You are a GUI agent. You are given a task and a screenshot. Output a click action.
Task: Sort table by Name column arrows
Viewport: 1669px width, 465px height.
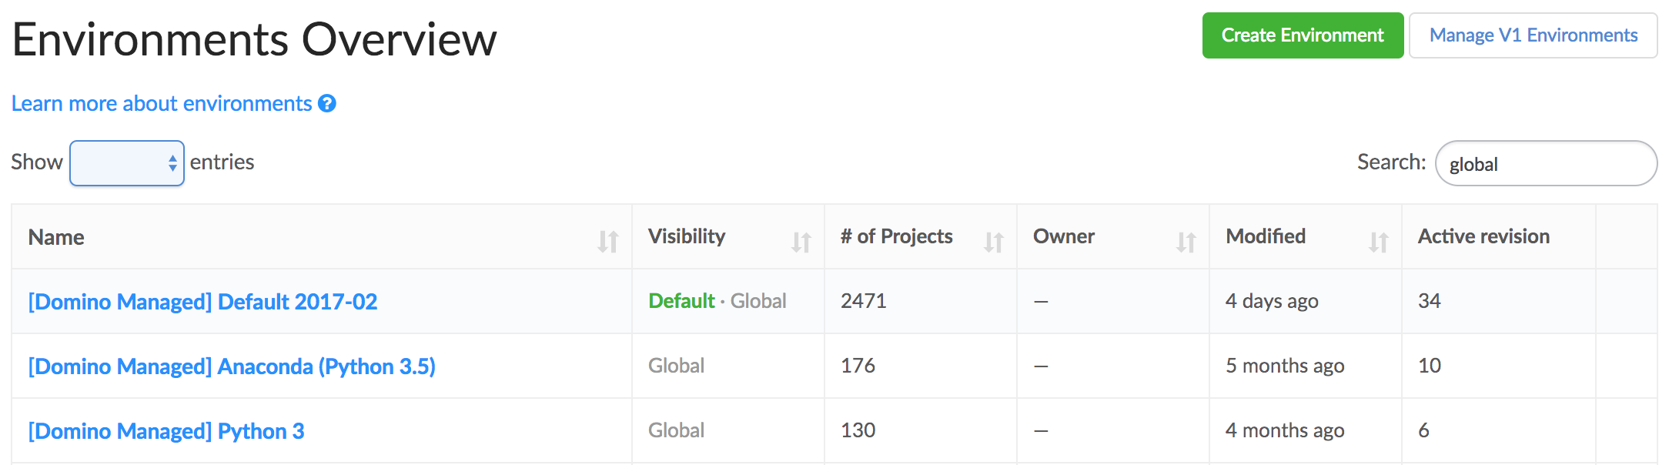tap(608, 242)
